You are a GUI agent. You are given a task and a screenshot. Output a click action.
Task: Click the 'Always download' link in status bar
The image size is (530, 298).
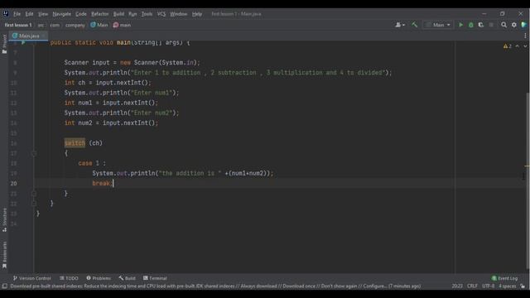[260, 286]
